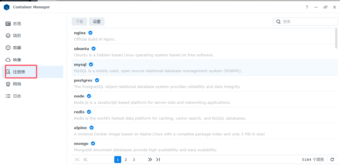Click the search magnifier icon
The image size is (340, 165).
278,22
